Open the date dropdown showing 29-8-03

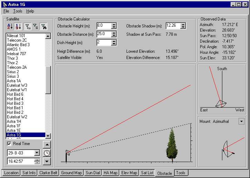click(37, 153)
